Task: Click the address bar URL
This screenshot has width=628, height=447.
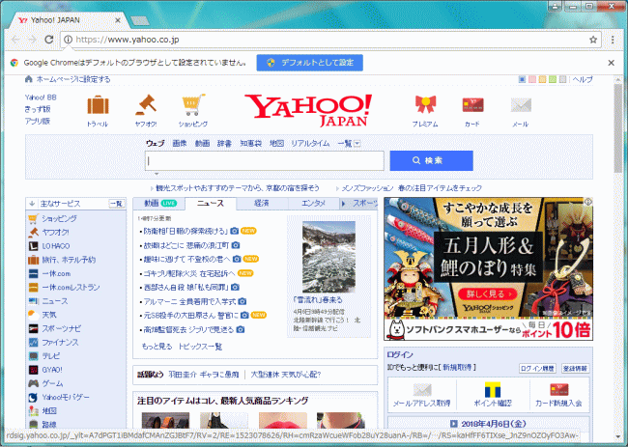Action: click(128, 40)
